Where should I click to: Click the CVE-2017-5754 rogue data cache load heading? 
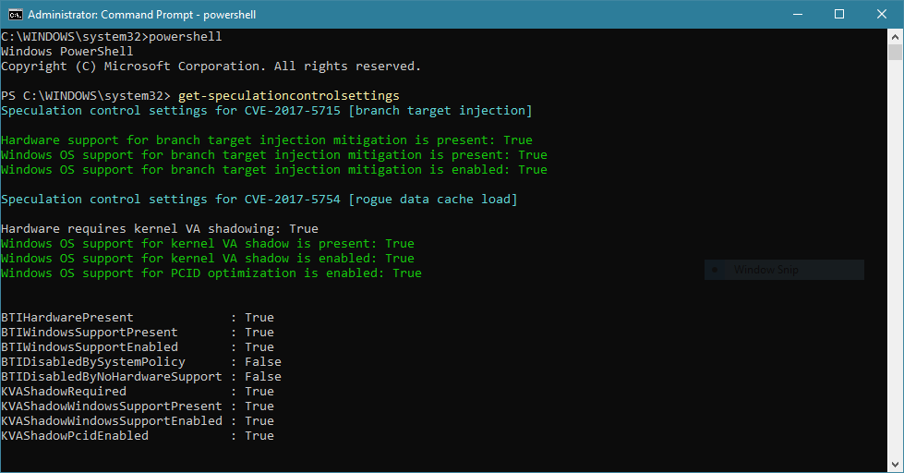[x=259, y=200]
